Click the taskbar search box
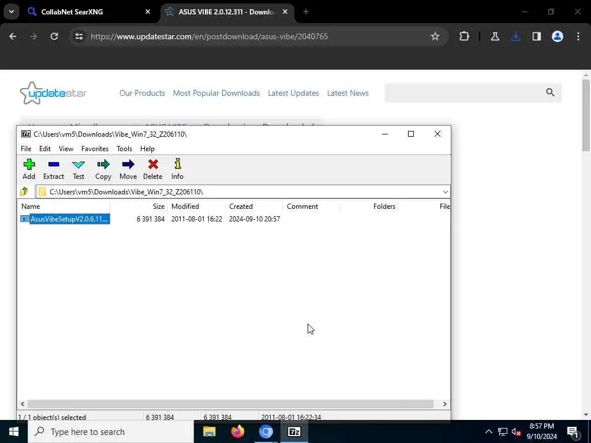 [111, 431]
